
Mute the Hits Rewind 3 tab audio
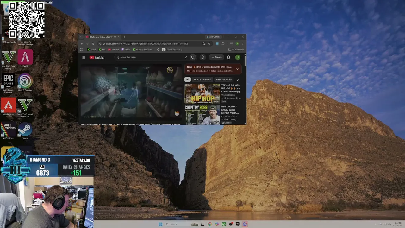[x=115, y=37]
